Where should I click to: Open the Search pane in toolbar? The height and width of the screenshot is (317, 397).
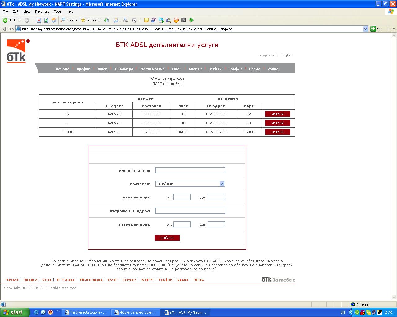[69, 20]
